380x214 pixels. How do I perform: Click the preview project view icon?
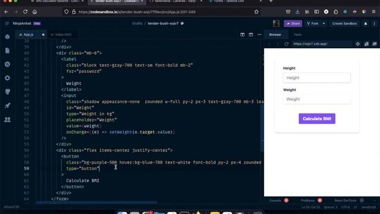tap(357, 44)
